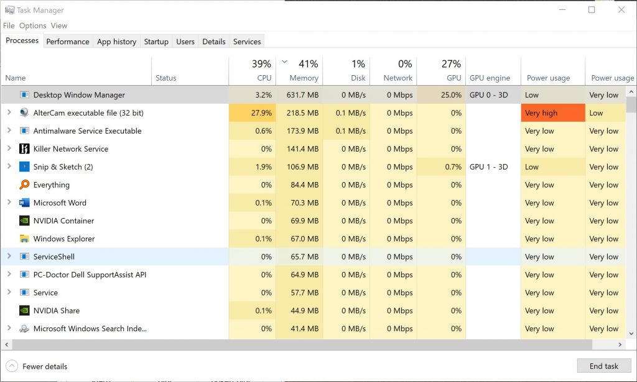Switch to the Services tab
637x382 pixels.
tap(247, 42)
